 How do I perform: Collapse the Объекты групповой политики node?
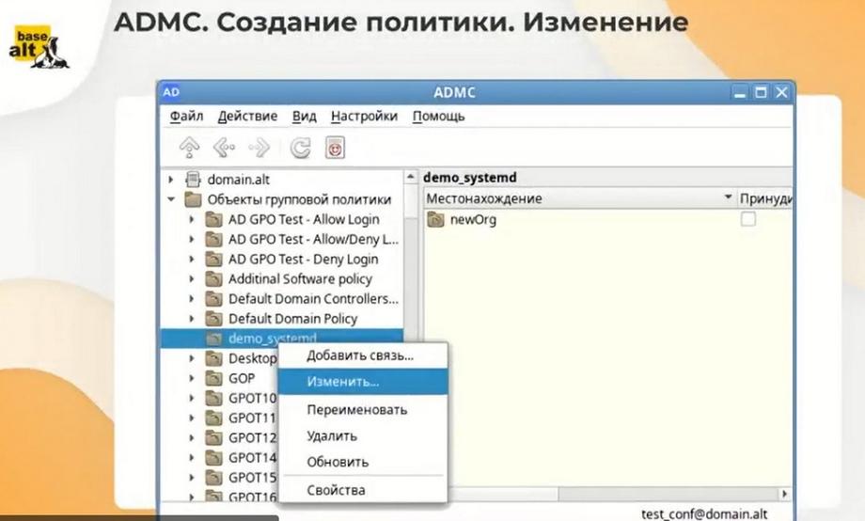[171, 199]
